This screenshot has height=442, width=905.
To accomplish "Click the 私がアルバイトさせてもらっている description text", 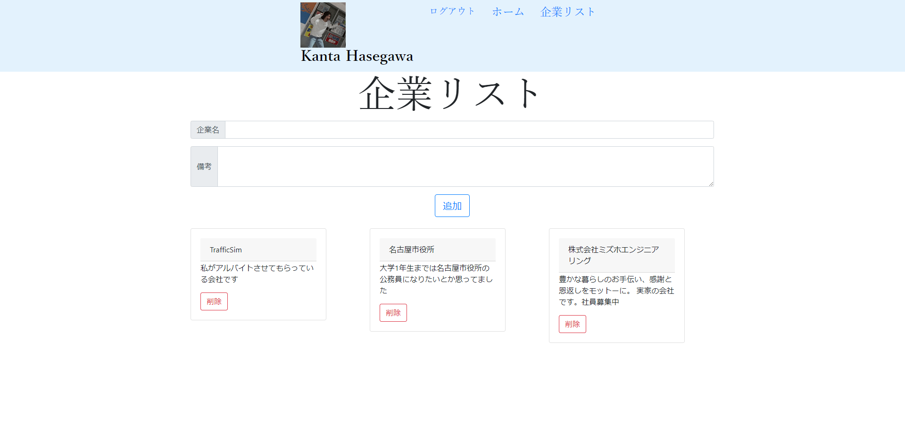I will pos(257,274).
